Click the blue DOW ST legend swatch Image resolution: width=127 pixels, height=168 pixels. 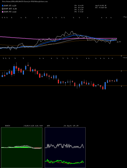click(3, 6)
